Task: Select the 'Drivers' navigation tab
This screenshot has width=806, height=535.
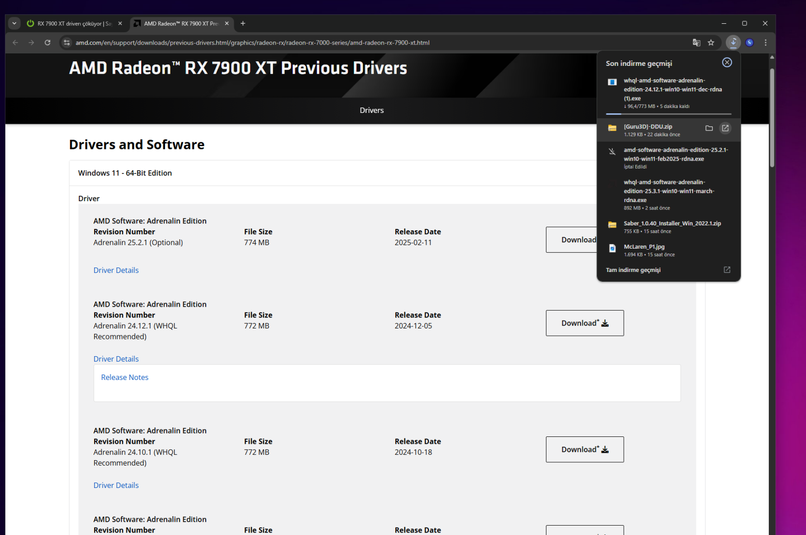Action: click(x=372, y=110)
